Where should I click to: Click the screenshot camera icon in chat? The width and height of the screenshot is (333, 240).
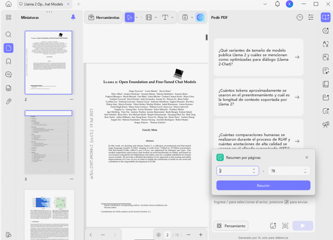[x=285, y=226]
